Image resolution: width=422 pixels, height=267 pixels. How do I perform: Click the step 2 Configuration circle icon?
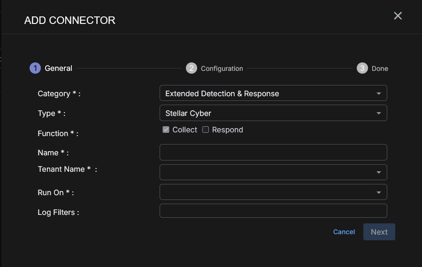click(x=191, y=68)
